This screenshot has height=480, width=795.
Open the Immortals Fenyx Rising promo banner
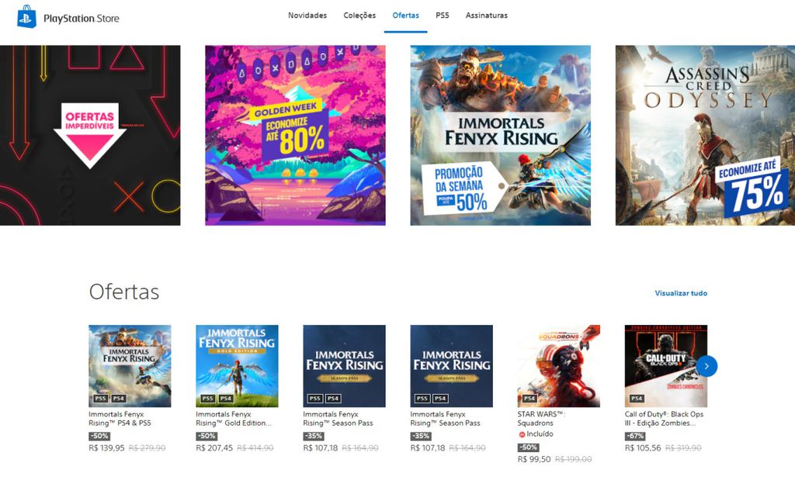[501, 135]
